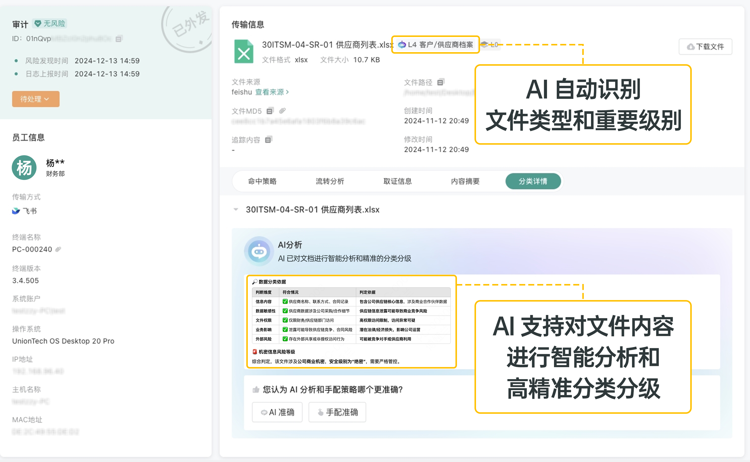
Task: Select the 取证信息 tab
Action: pyautogui.click(x=397, y=181)
